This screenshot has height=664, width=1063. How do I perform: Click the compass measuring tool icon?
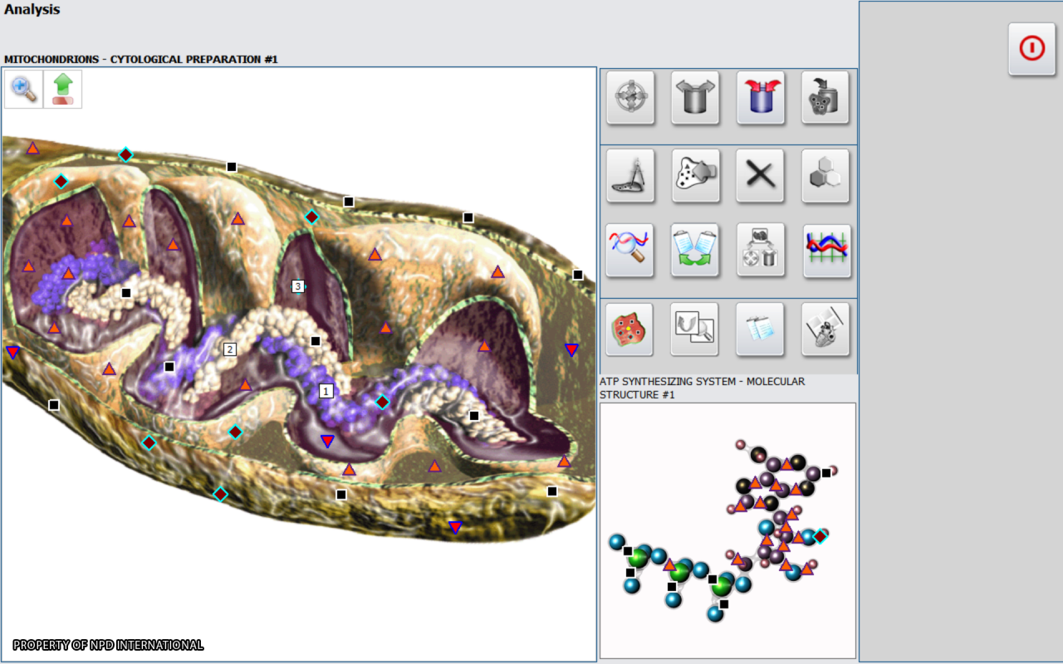point(630,176)
